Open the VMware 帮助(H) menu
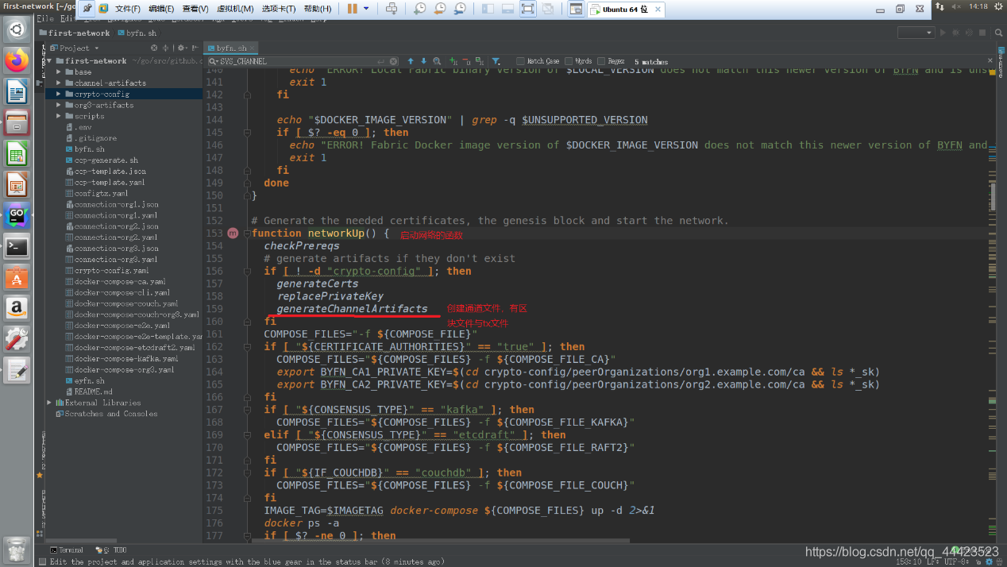This screenshot has height=567, width=1007. click(x=318, y=9)
